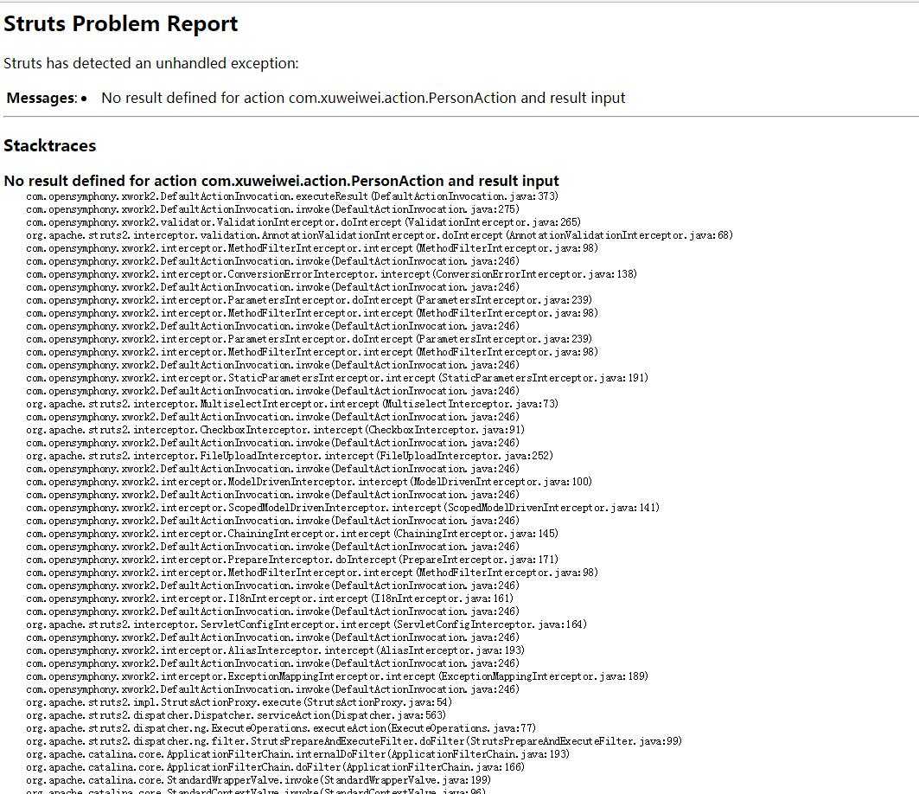
Task: Select the Dispatcher.serviceAction java:563 line
Action: [x=236, y=715]
